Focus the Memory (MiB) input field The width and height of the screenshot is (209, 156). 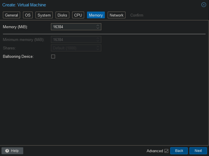coord(73,27)
